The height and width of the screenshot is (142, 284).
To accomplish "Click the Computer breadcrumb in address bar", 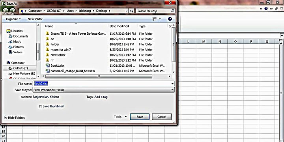I will tap(35, 11).
